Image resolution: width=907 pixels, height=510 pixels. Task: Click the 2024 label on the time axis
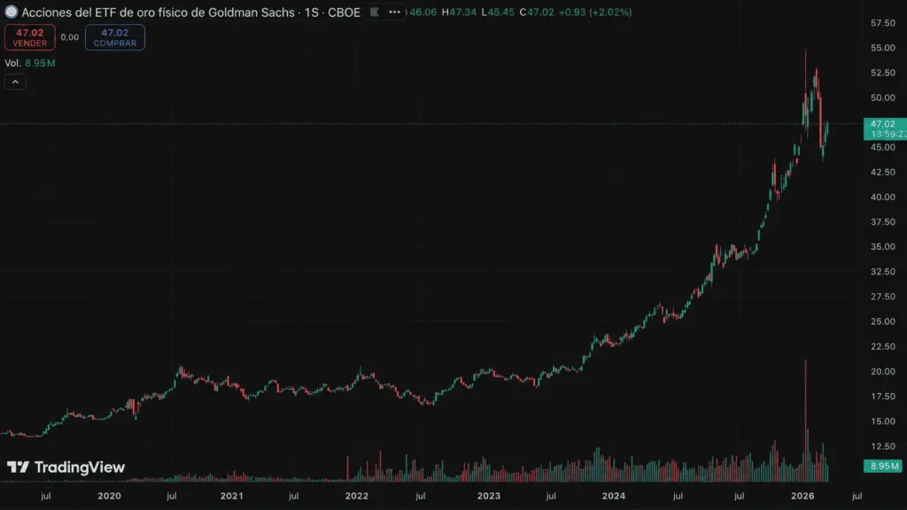(614, 496)
